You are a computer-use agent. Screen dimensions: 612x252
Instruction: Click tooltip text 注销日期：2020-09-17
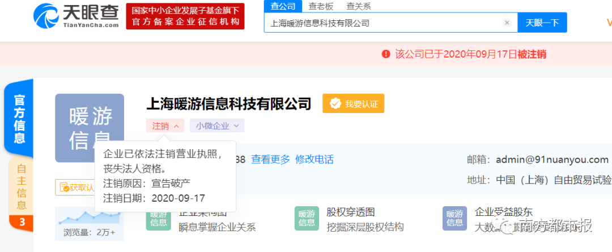pos(154,198)
